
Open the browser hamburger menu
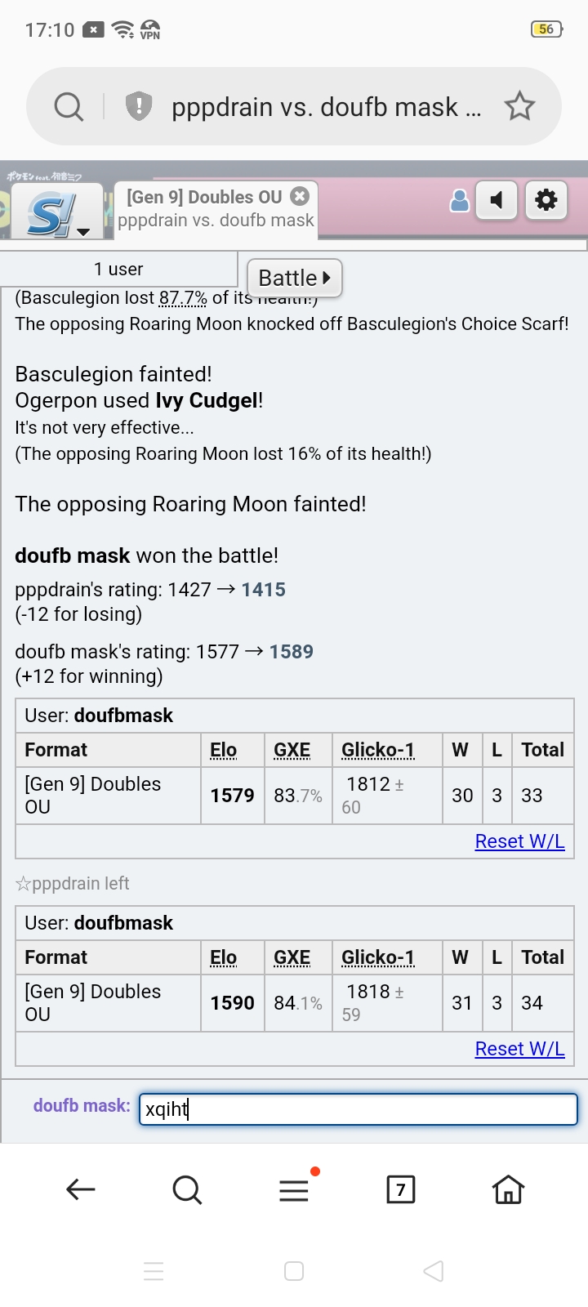pos(294,1190)
